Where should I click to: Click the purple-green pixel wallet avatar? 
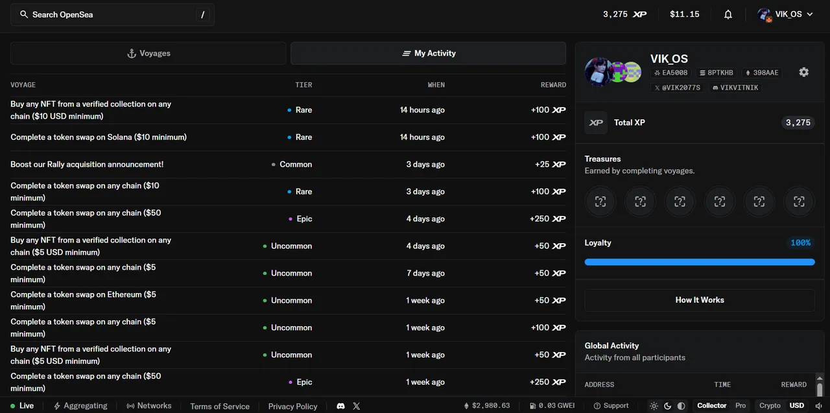(617, 72)
